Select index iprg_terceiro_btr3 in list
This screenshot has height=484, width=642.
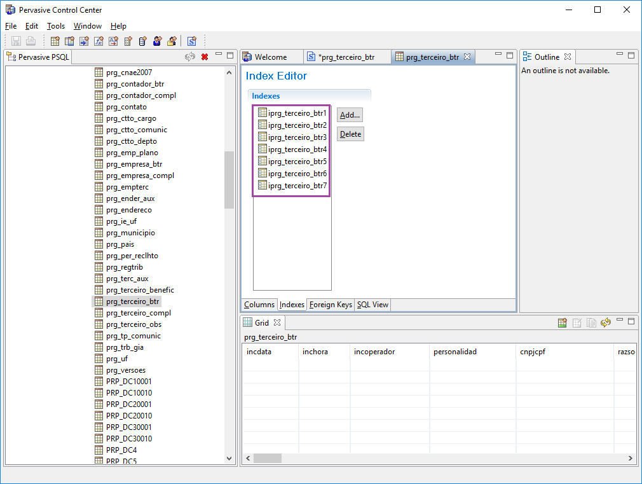(x=297, y=137)
